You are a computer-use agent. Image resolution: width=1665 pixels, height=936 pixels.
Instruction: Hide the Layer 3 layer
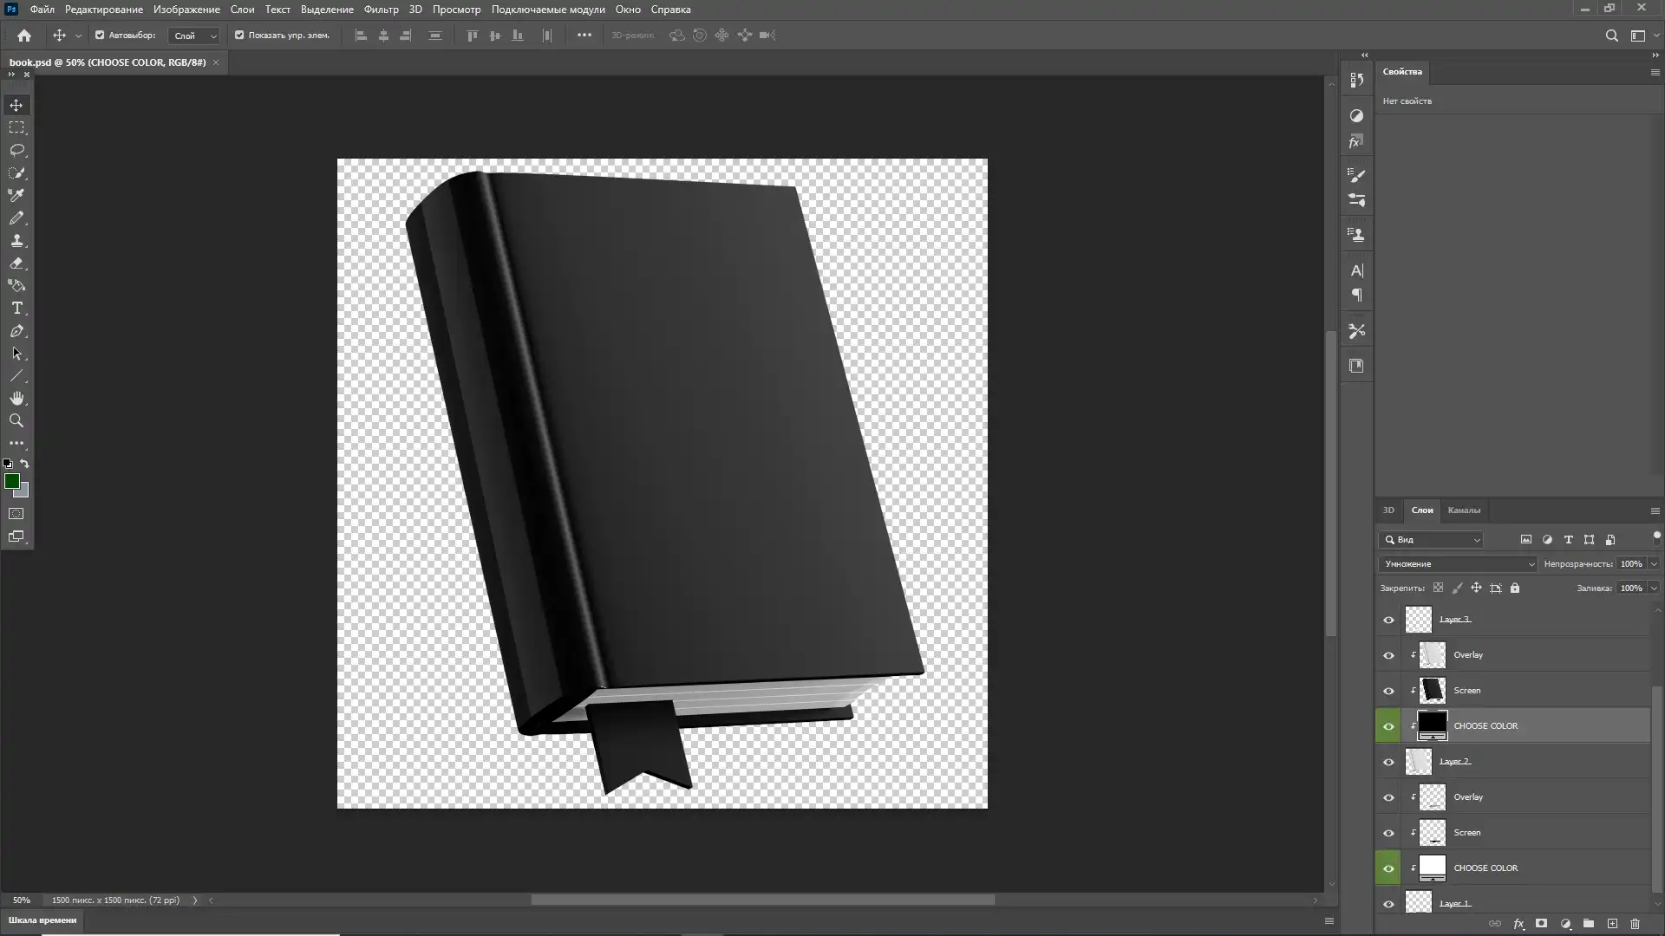tap(1388, 620)
